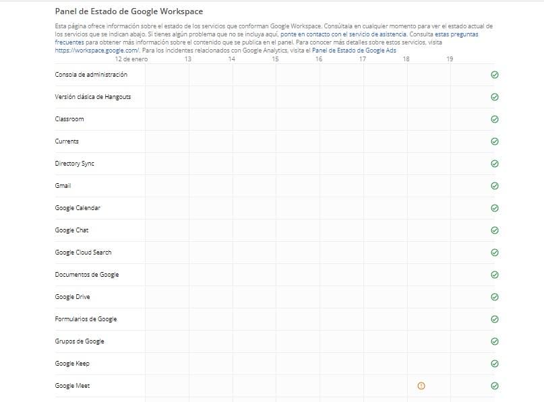Image resolution: width=544 pixels, height=402 pixels.
Task: Click the 'Google Meet' service name
Action: [72, 386]
